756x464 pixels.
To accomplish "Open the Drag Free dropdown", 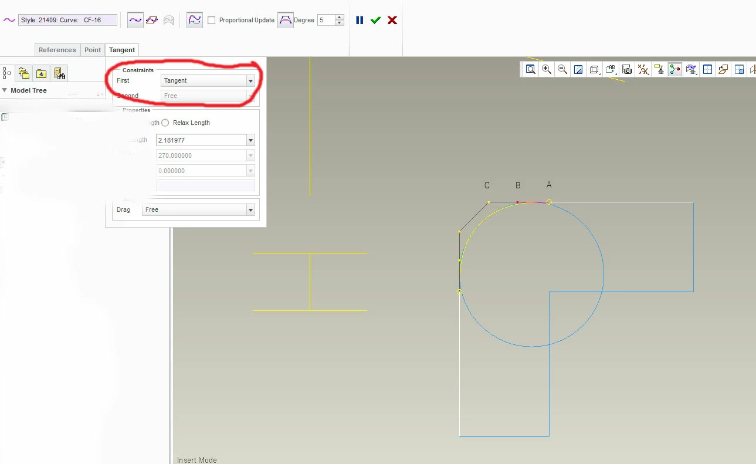I will click(198, 209).
